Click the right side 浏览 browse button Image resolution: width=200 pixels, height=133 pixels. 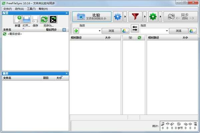[x=178, y=31]
